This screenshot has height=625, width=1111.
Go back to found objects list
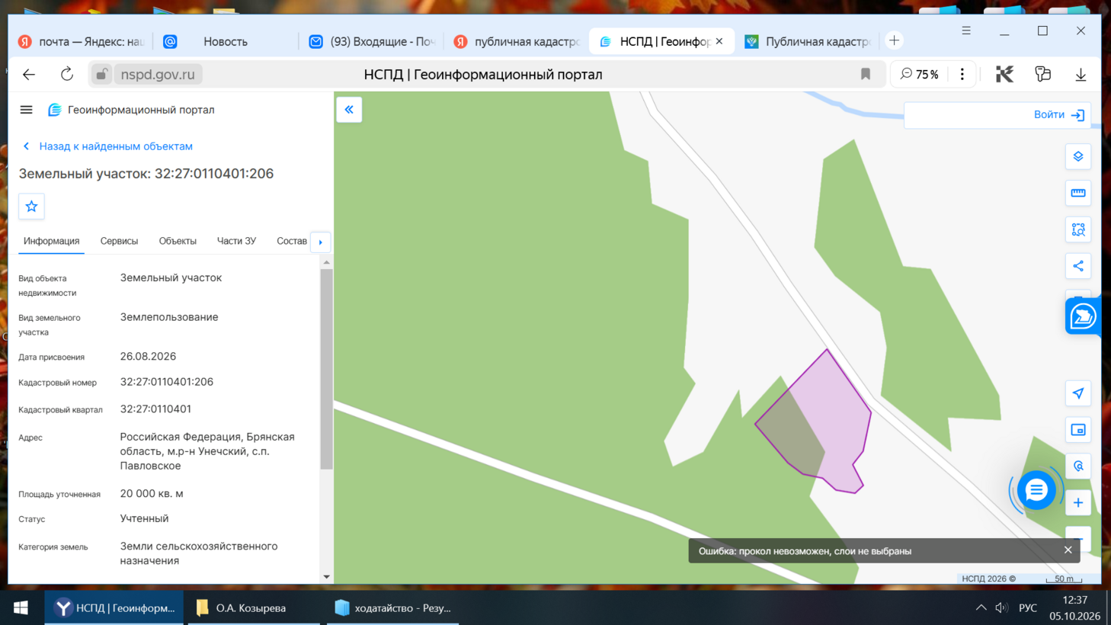[107, 146]
